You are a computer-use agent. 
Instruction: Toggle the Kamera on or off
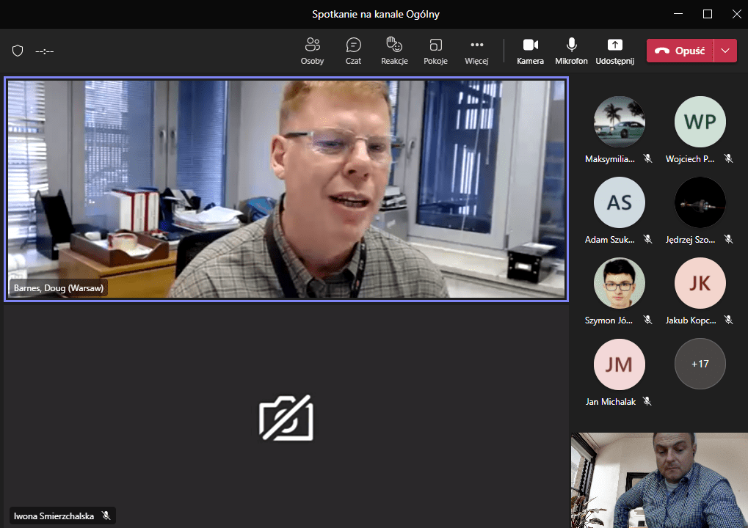(530, 51)
